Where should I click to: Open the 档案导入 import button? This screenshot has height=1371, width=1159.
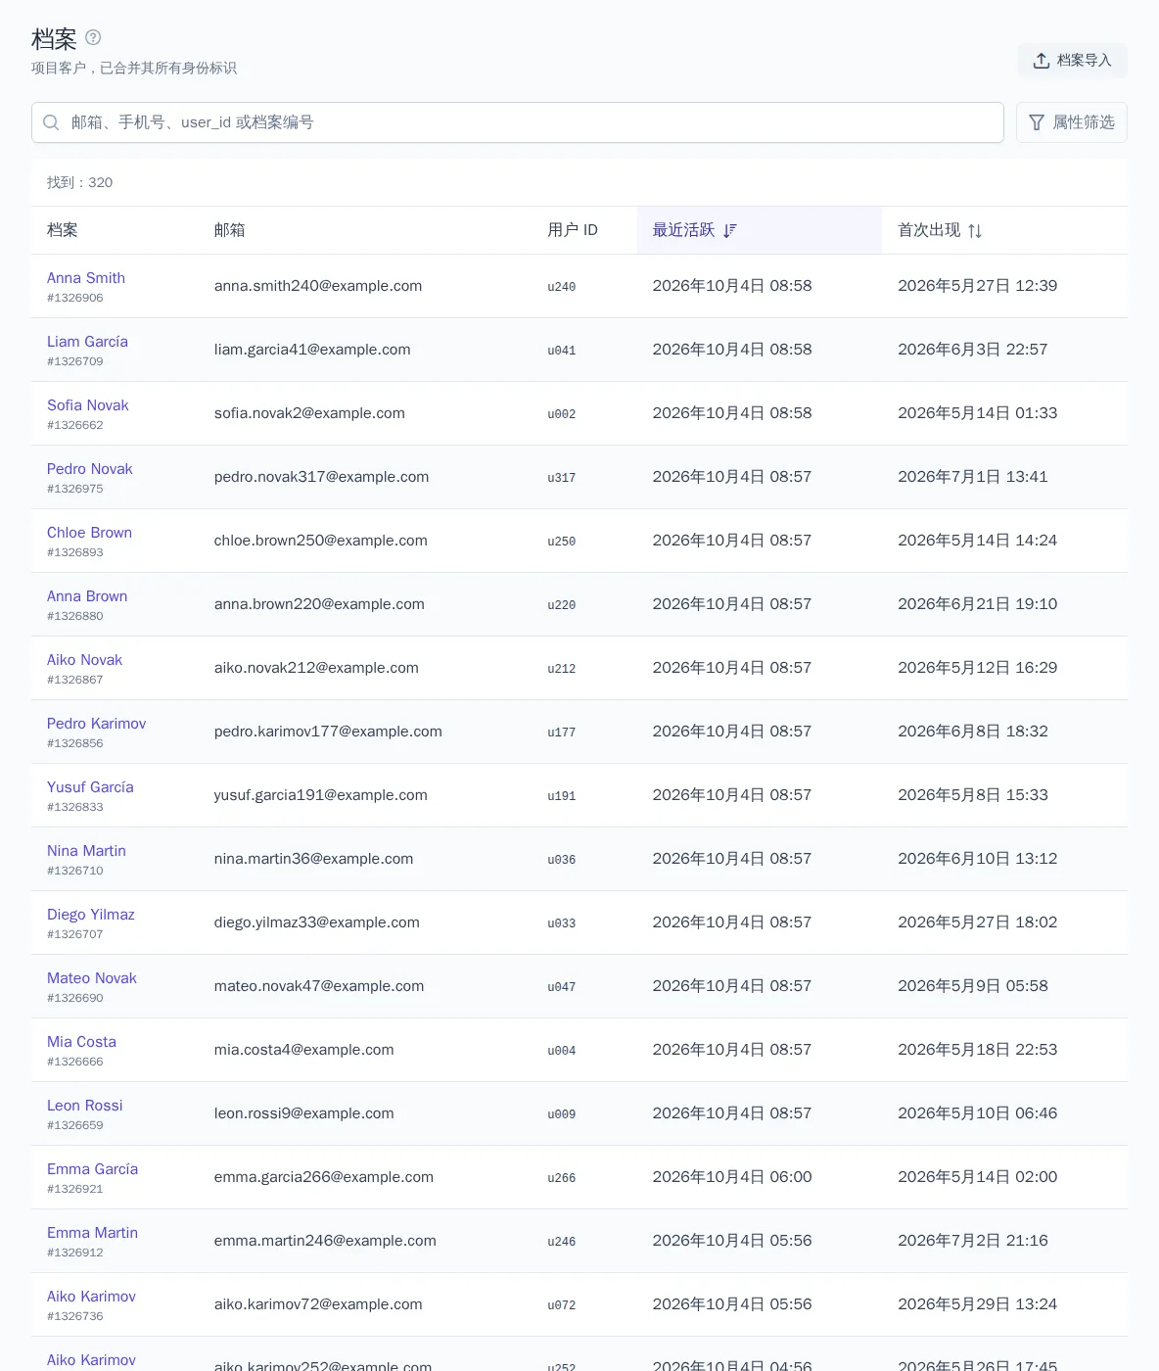pos(1073,61)
